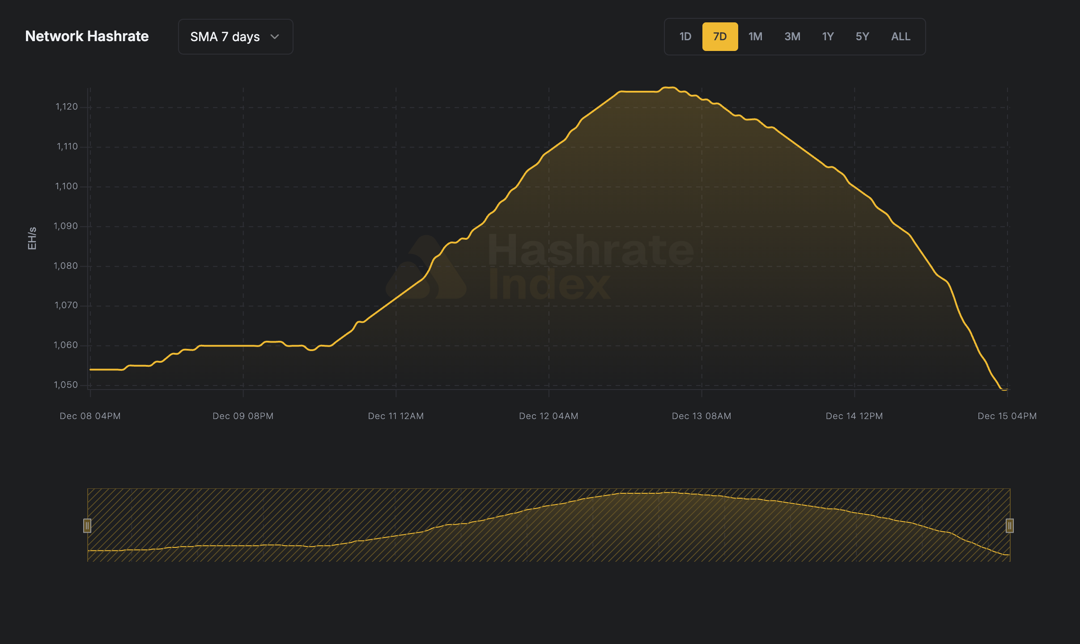Image resolution: width=1080 pixels, height=644 pixels.
Task: Select the 5Y time range
Action: tap(863, 36)
